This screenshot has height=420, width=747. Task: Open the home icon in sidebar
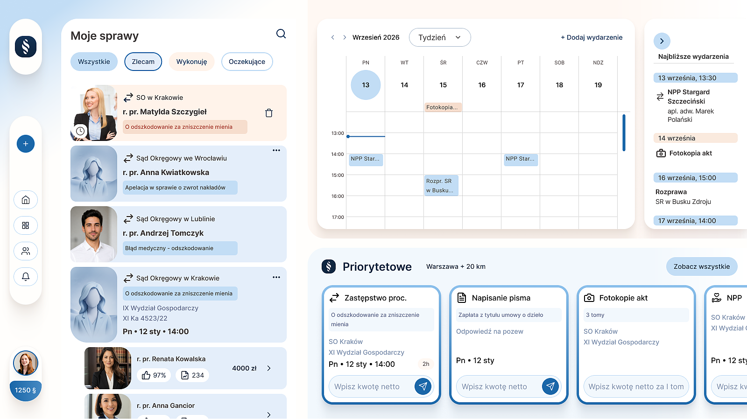(26, 200)
